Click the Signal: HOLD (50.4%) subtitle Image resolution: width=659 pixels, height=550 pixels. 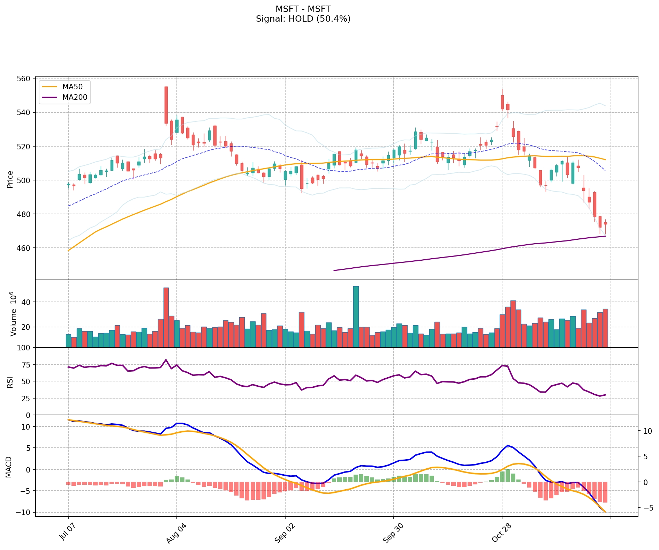coord(303,19)
